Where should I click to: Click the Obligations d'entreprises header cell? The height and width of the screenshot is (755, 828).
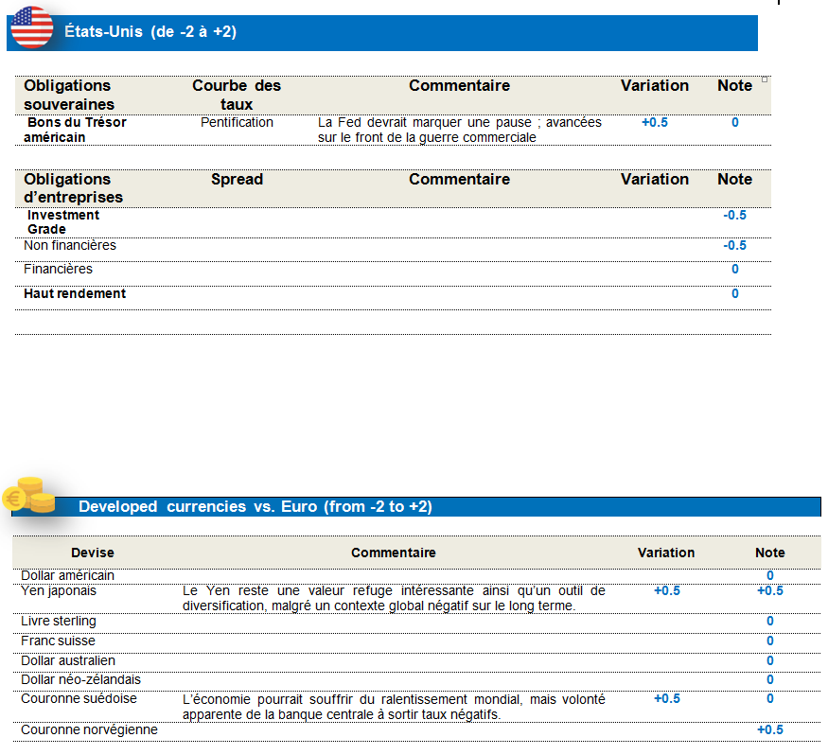click(x=73, y=188)
